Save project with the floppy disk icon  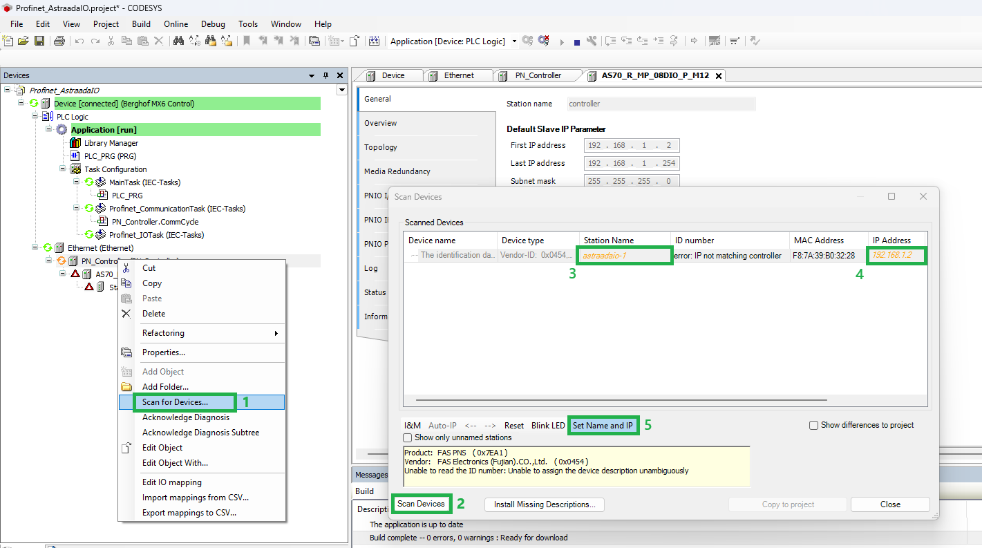pos(39,41)
